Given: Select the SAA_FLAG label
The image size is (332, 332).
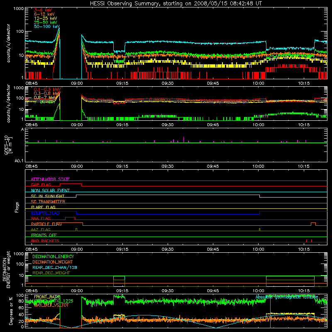Looking at the screenshot, I should (41, 218).
